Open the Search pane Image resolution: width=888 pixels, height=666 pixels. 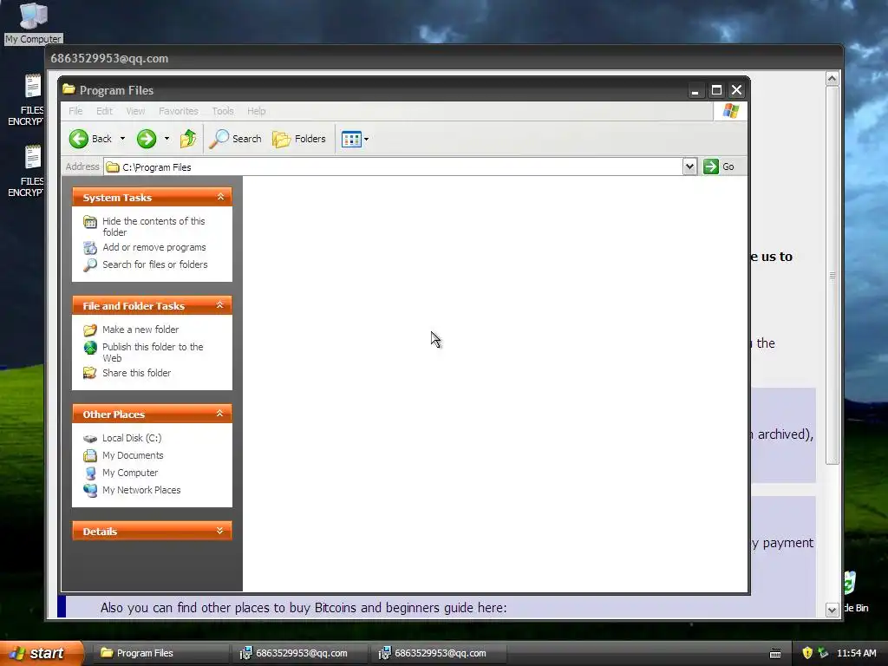click(x=235, y=139)
